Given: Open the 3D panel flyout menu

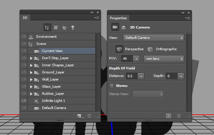Looking at the screenshot, I should pyautogui.click(x=97, y=17).
